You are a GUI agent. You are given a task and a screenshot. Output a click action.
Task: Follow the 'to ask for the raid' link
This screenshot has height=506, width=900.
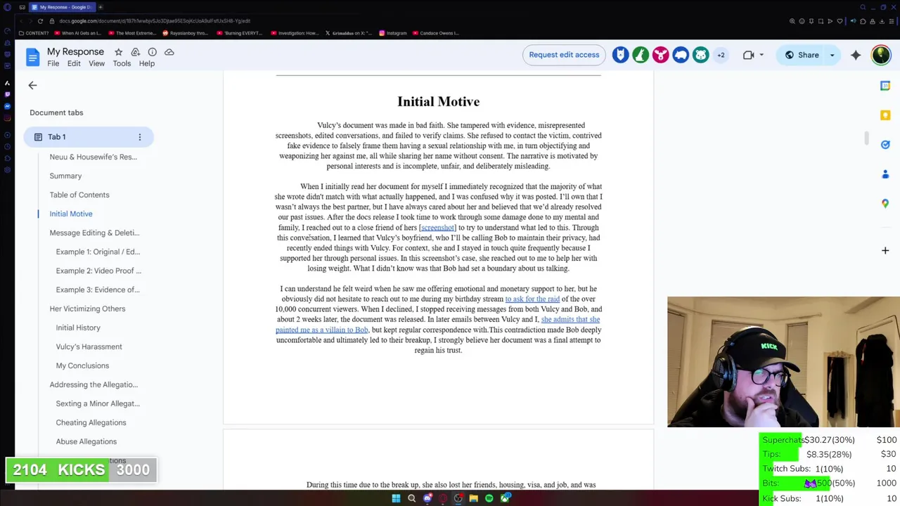pyautogui.click(x=532, y=299)
